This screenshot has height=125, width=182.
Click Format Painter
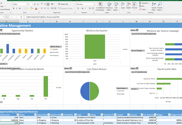point(5,9)
